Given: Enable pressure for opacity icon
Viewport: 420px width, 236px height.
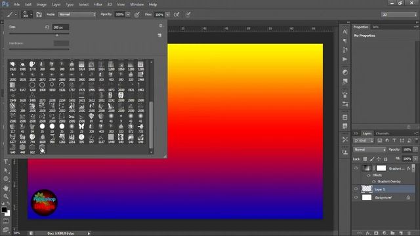Looking at the screenshot, I should pos(137,14).
